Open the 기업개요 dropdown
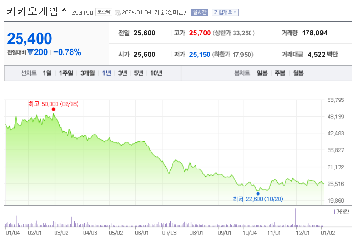352x242 pixels. pyautogui.click(x=225, y=12)
